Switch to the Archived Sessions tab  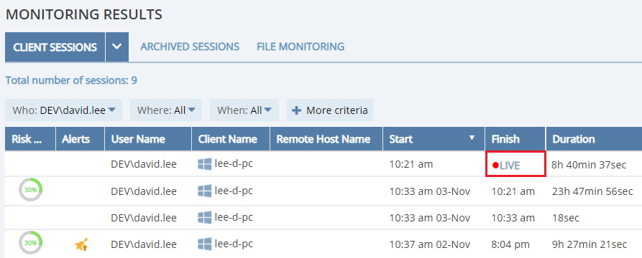click(x=190, y=47)
